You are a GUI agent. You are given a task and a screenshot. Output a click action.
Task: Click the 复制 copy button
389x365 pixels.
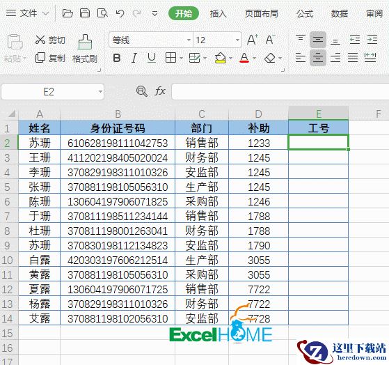[50, 58]
